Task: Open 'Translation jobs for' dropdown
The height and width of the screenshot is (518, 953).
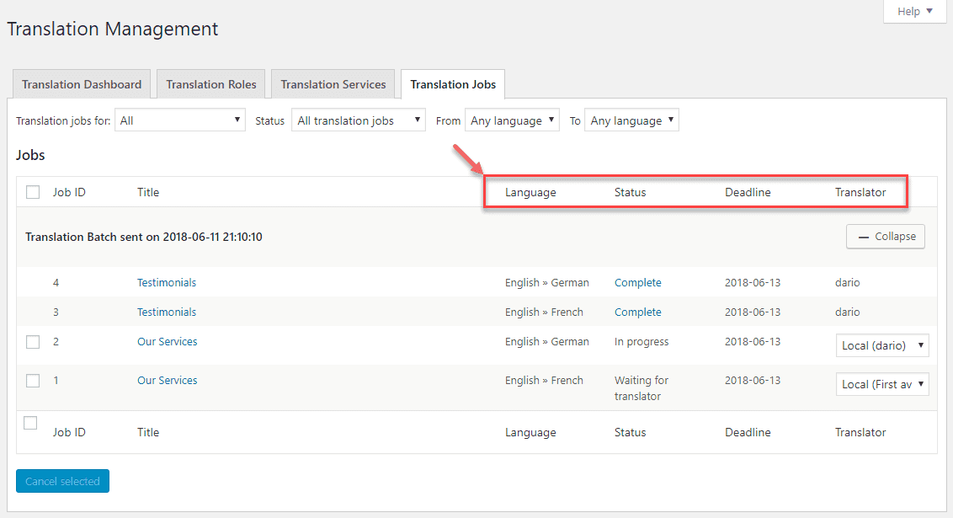Action: coord(180,120)
